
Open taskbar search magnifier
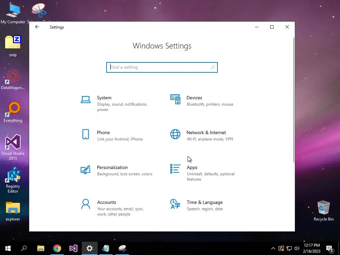coord(24,248)
